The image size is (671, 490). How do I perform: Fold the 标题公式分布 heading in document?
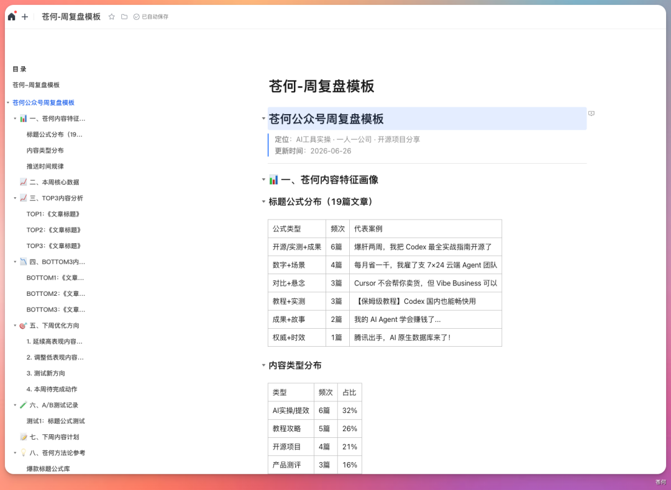click(x=263, y=201)
